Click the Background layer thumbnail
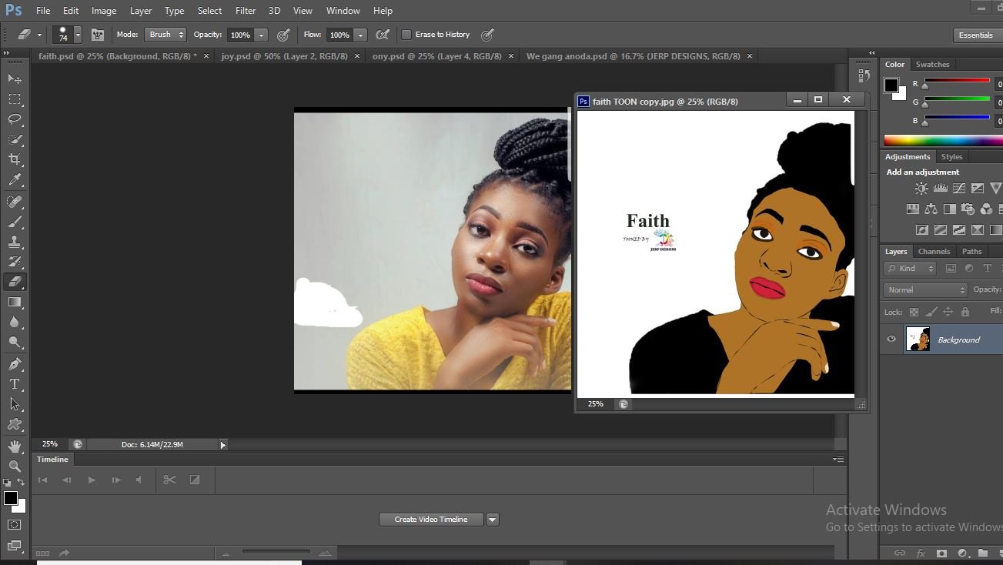1003x565 pixels. [x=918, y=339]
